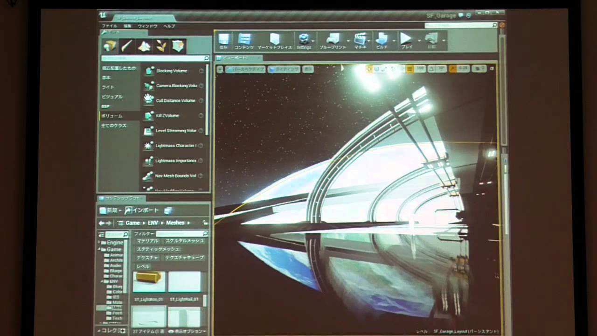Open Content browser from the toolbar
Image resolution: width=597 pixels, height=336 pixels.
(x=244, y=39)
